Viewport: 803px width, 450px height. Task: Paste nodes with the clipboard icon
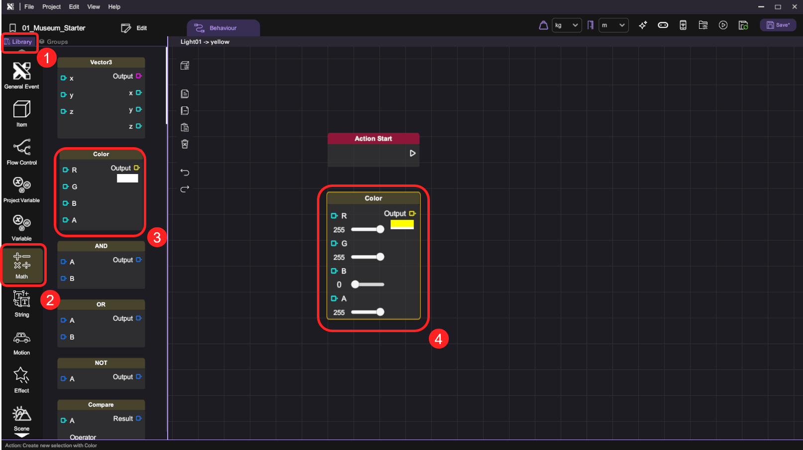point(185,127)
